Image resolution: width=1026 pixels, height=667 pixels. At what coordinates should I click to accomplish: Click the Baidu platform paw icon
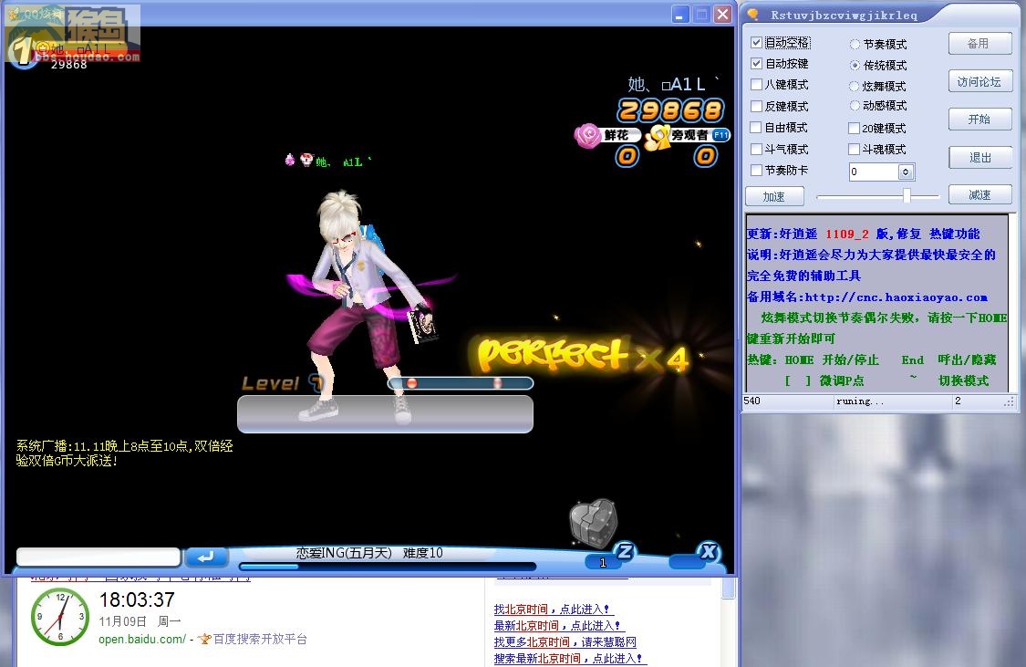point(204,639)
